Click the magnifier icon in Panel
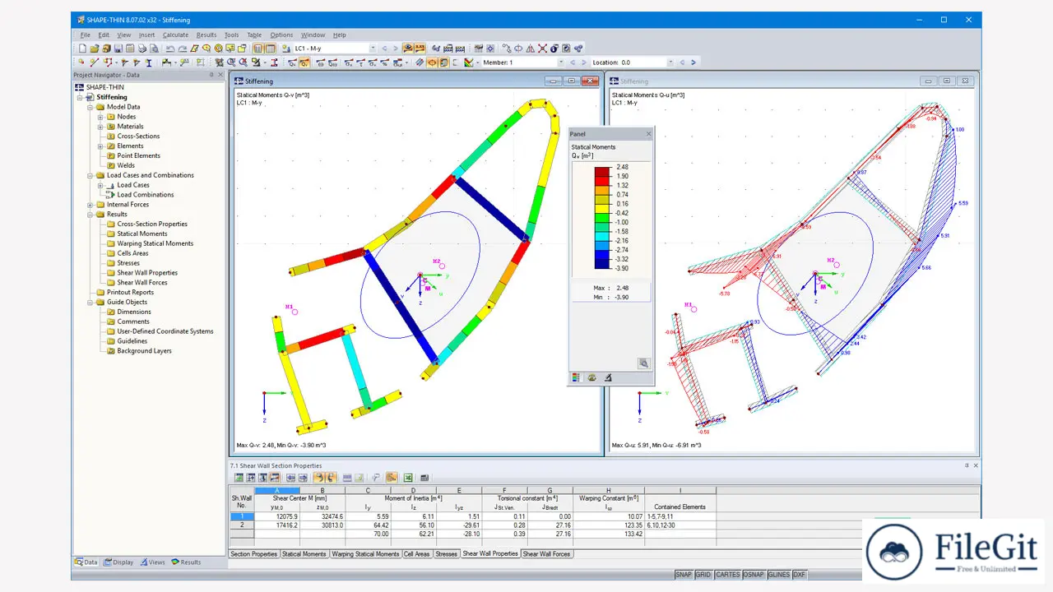 (643, 363)
